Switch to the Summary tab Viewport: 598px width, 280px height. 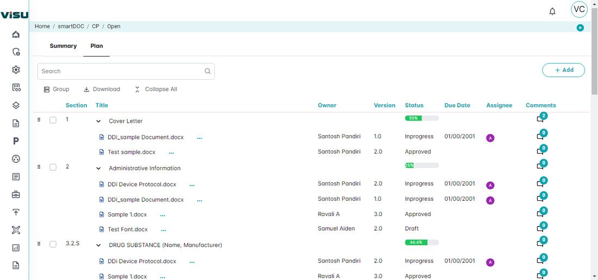63,46
